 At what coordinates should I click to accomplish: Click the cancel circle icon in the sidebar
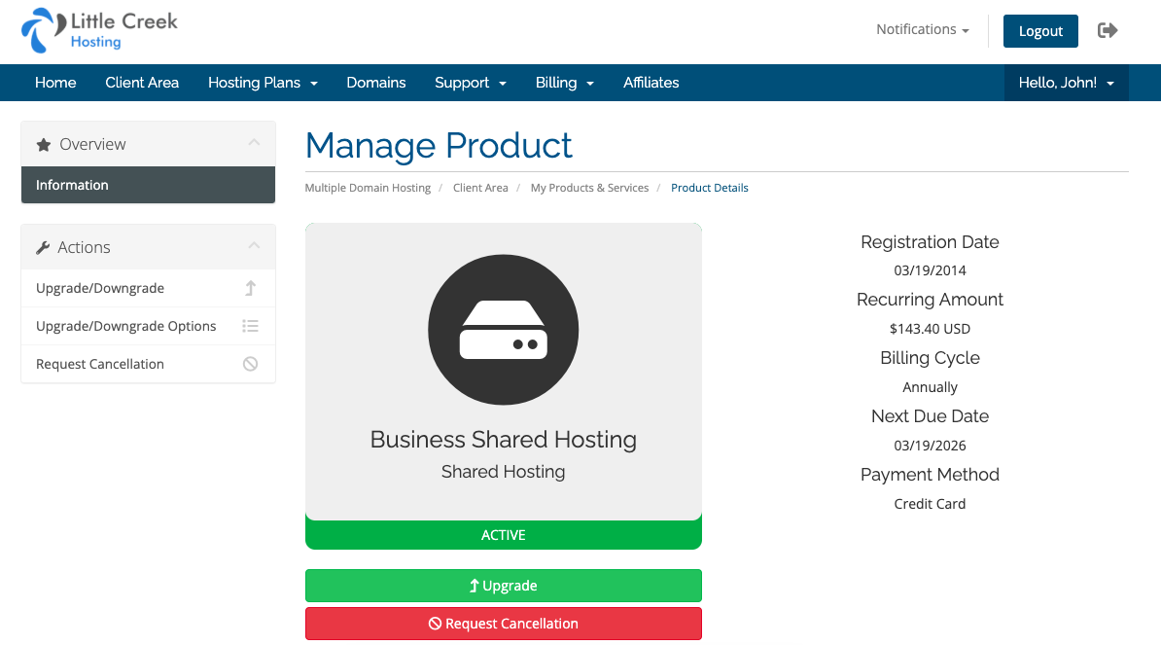[x=250, y=364]
